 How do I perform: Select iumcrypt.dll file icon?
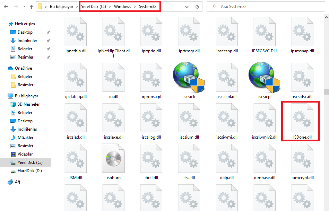click(302, 158)
